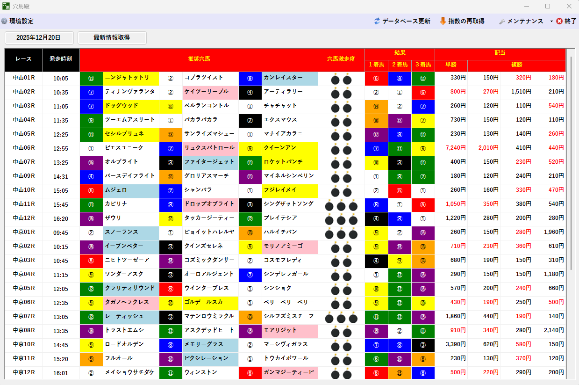Click the wrench icon beside メンテナンス

click(x=502, y=21)
